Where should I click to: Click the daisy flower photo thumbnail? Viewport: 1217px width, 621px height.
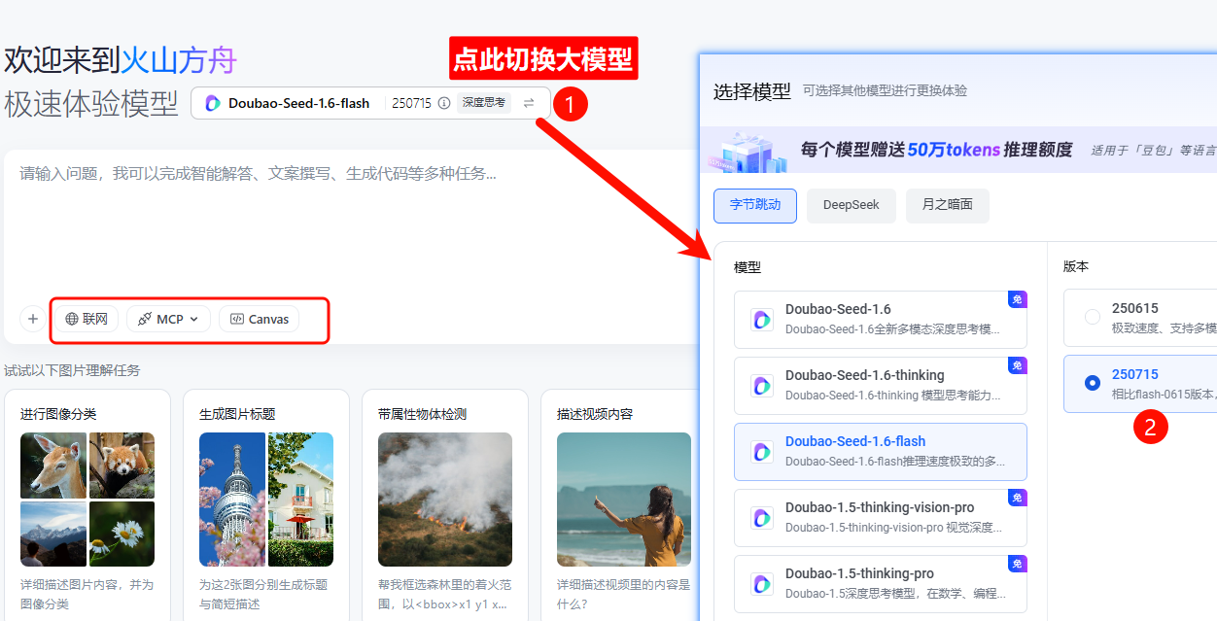(122, 534)
